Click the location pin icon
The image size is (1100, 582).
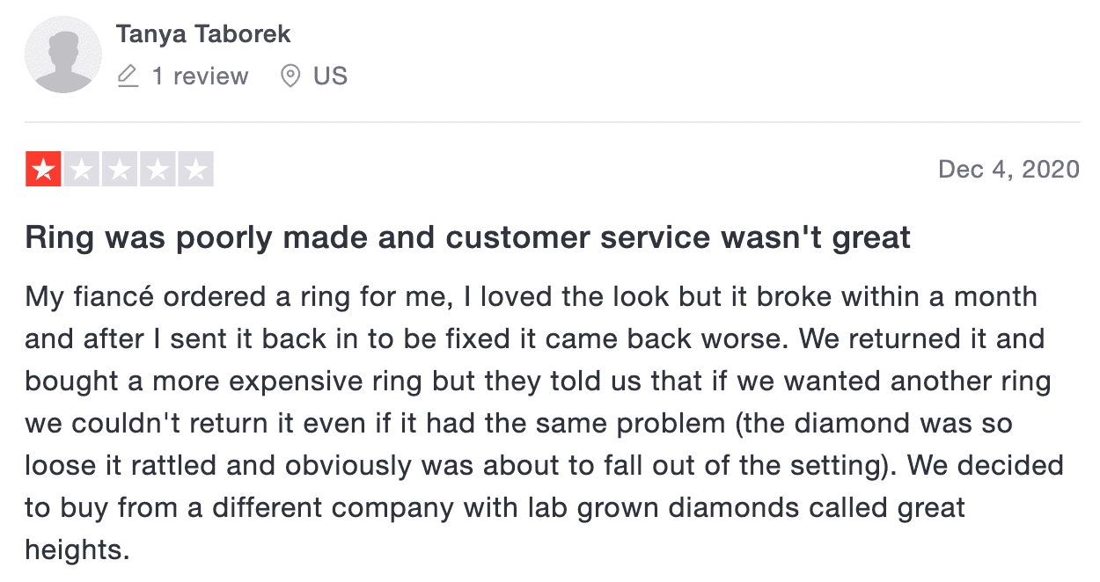coord(290,76)
